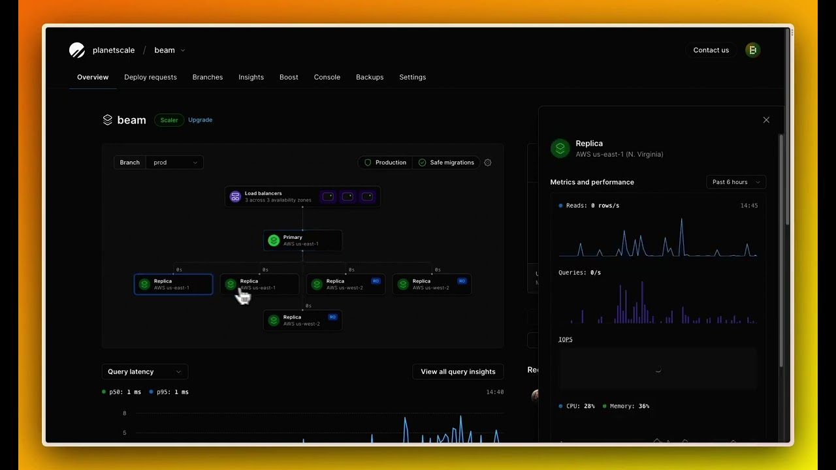Screen dimensions: 836x470
Task: Open the user avatar menu
Action: 753,50
